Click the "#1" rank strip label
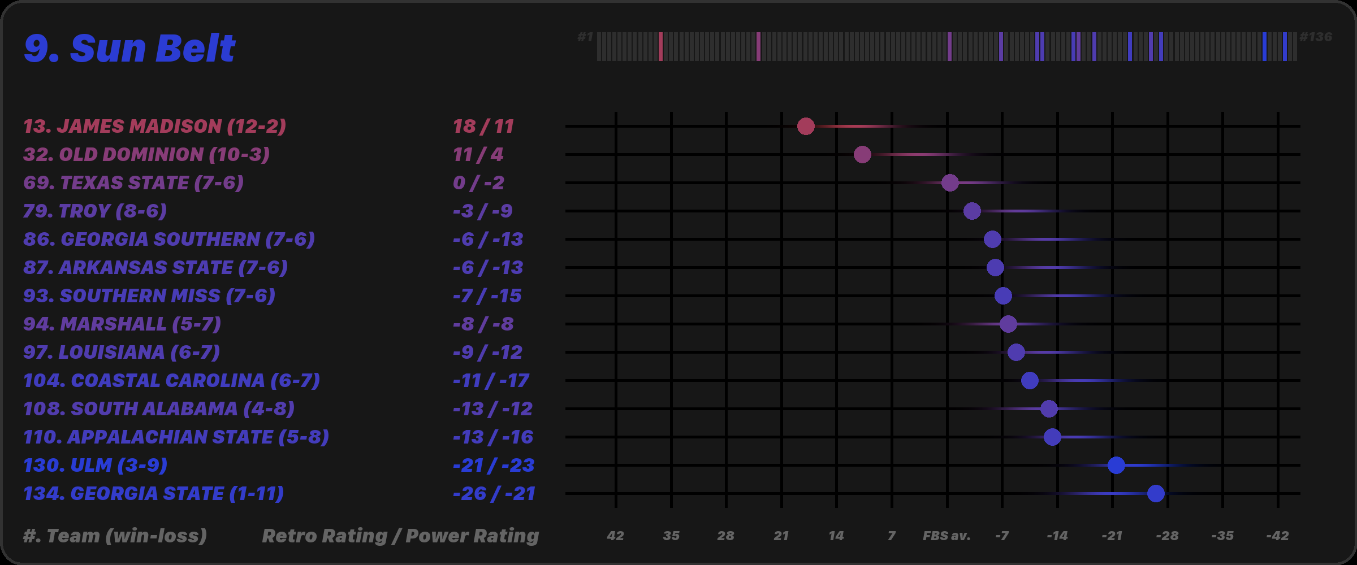Image resolution: width=1357 pixels, height=565 pixels. [x=585, y=37]
